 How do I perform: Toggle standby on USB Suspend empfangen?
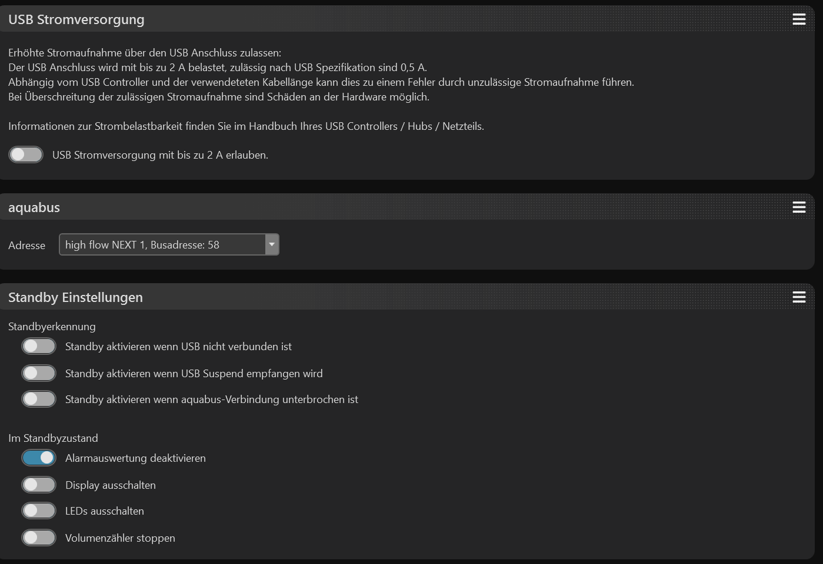click(39, 373)
